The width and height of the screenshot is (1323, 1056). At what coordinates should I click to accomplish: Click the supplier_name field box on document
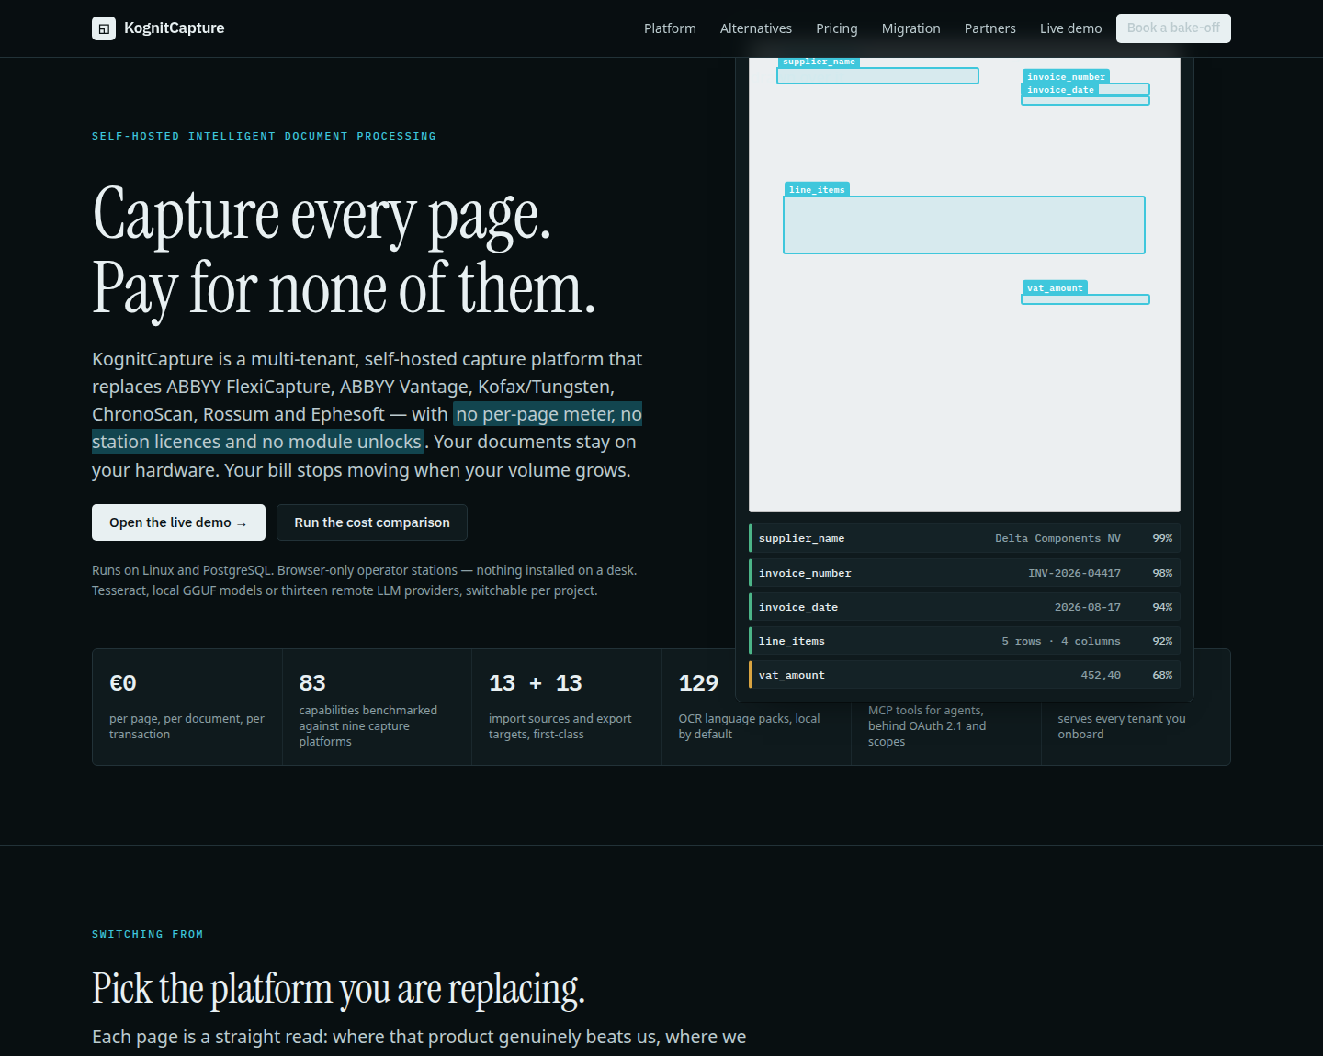point(877,75)
